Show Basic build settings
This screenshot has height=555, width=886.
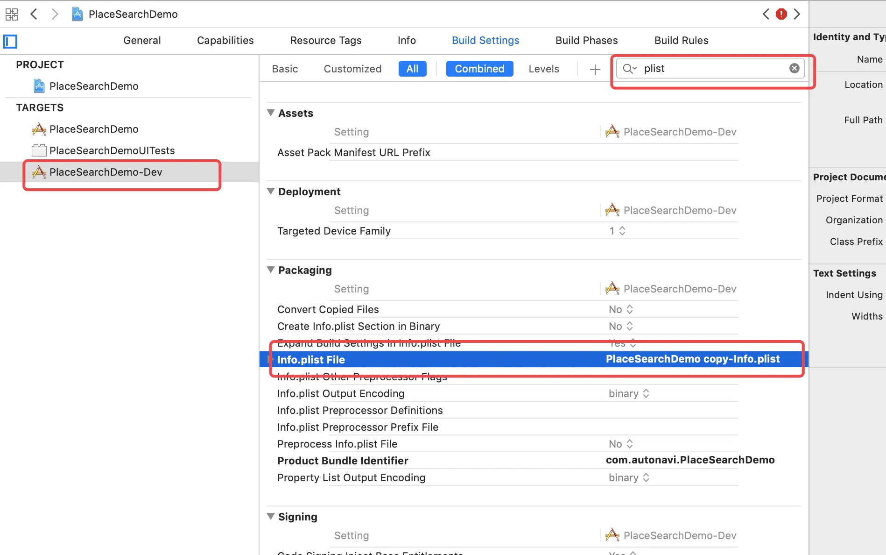[x=285, y=69]
